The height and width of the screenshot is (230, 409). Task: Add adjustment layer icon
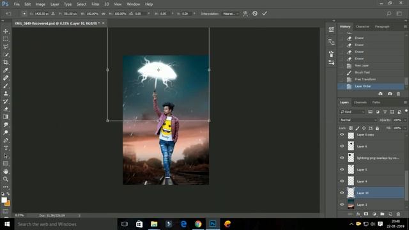374,214
